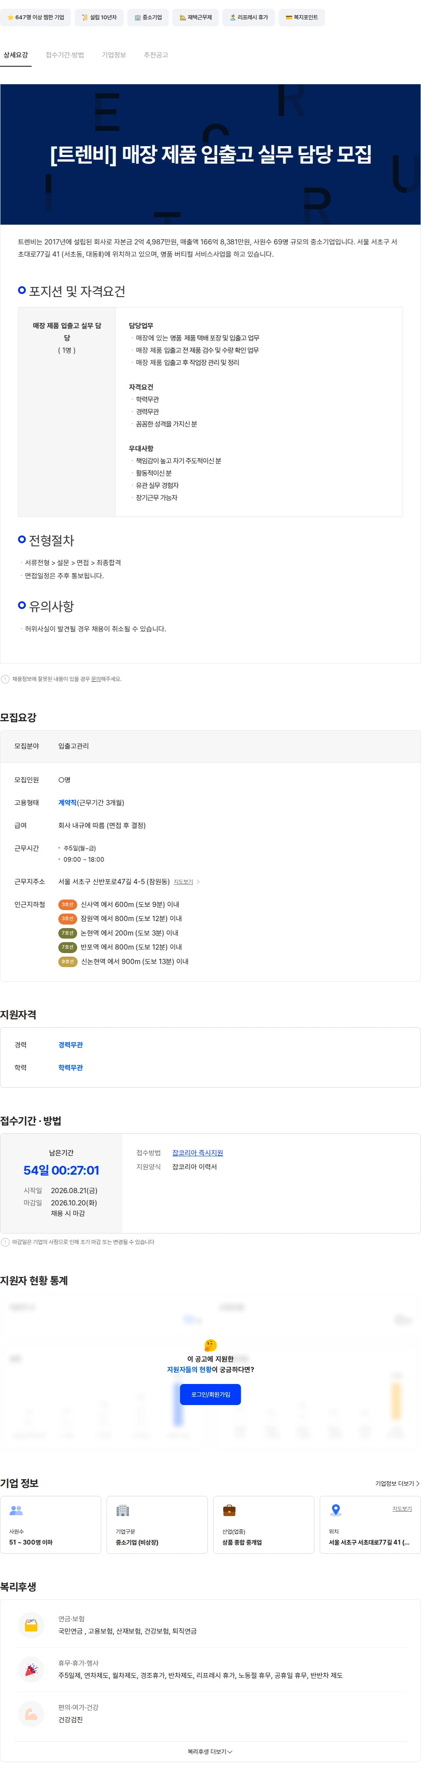
Task: Click the 서울 서초구 서초대로77길 41 address card
Action: [x=370, y=1524]
